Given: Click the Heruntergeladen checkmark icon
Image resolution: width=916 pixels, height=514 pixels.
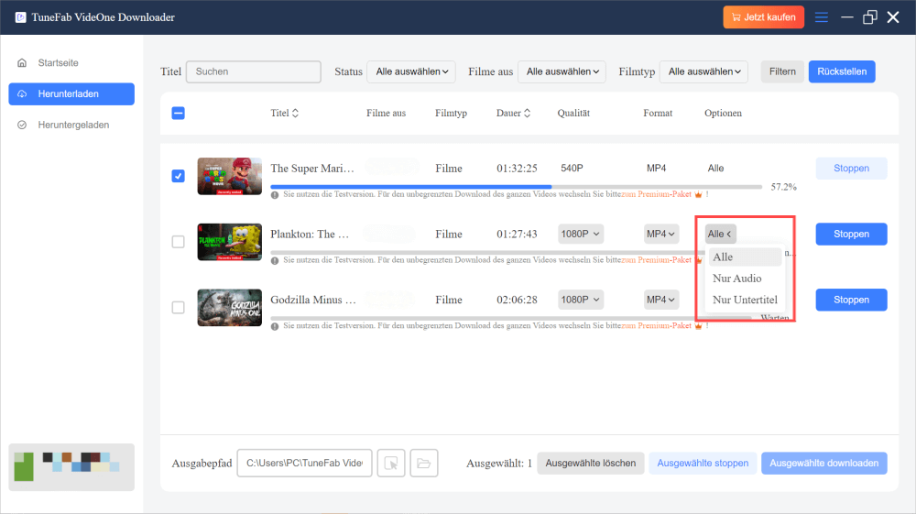Looking at the screenshot, I should 22,125.
